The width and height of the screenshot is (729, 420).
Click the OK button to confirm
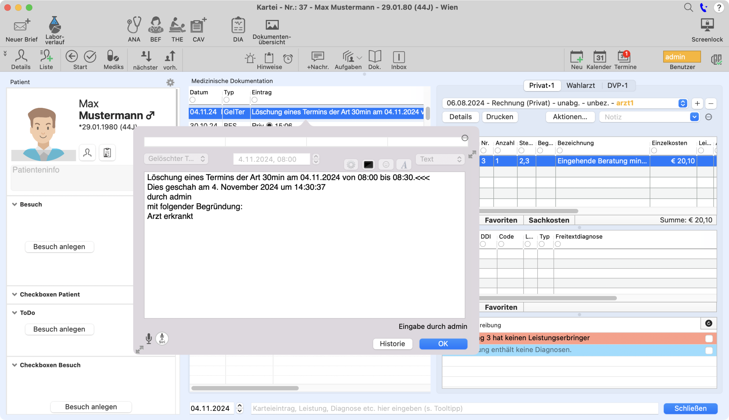[442, 343]
